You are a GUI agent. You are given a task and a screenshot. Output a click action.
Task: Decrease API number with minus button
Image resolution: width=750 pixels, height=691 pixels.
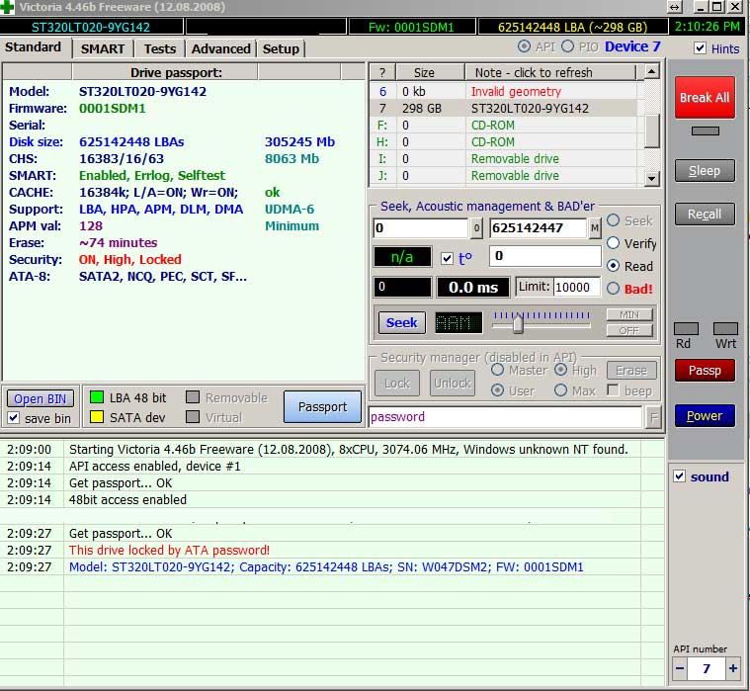click(680, 668)
